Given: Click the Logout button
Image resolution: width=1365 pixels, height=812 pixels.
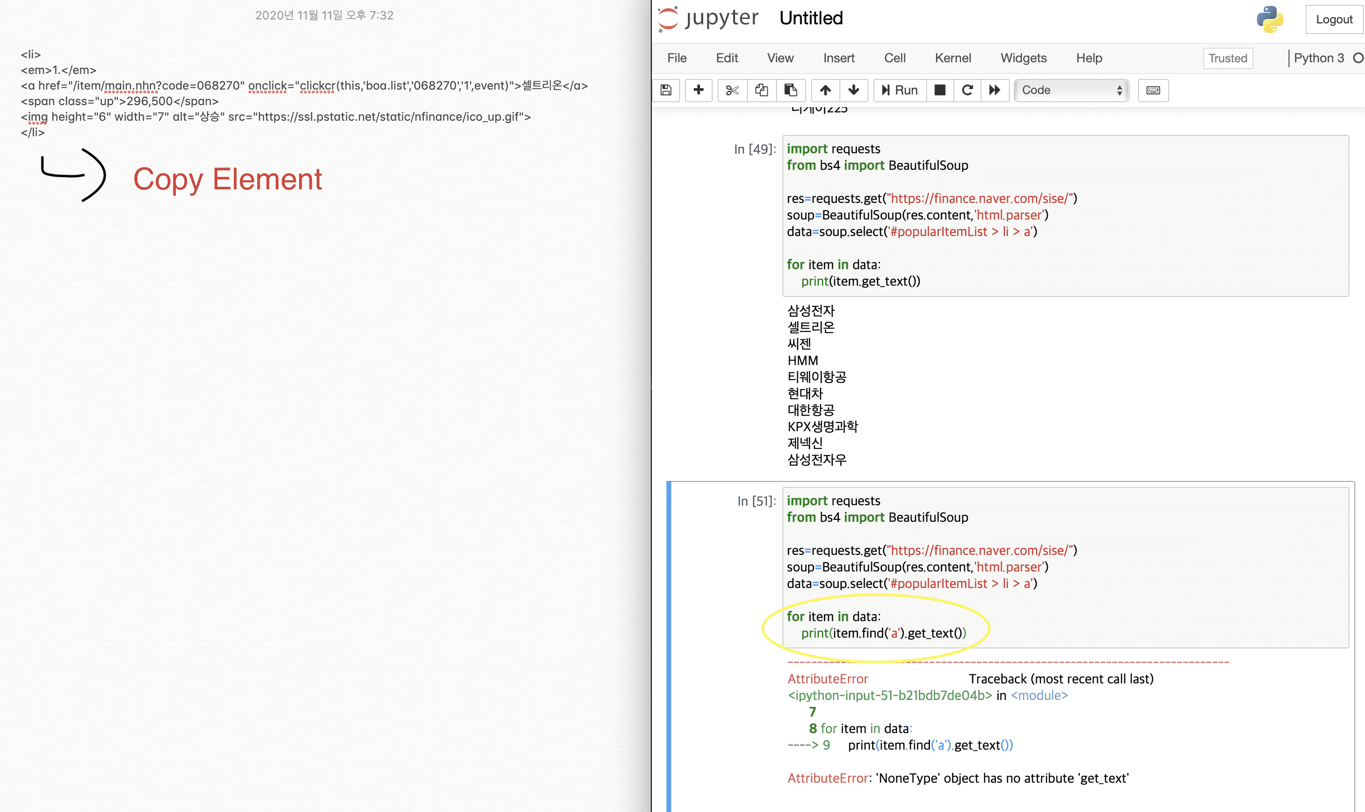Looking at the screenshot, I should [x=1334, y=19].
